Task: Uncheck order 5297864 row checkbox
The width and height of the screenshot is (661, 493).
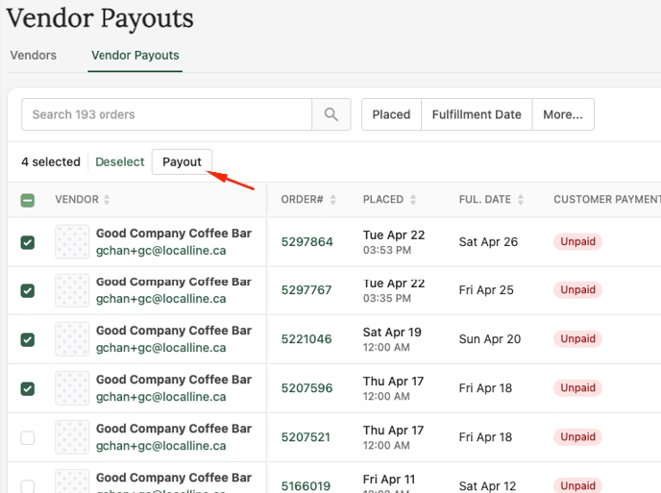Action: click(28, 242)
